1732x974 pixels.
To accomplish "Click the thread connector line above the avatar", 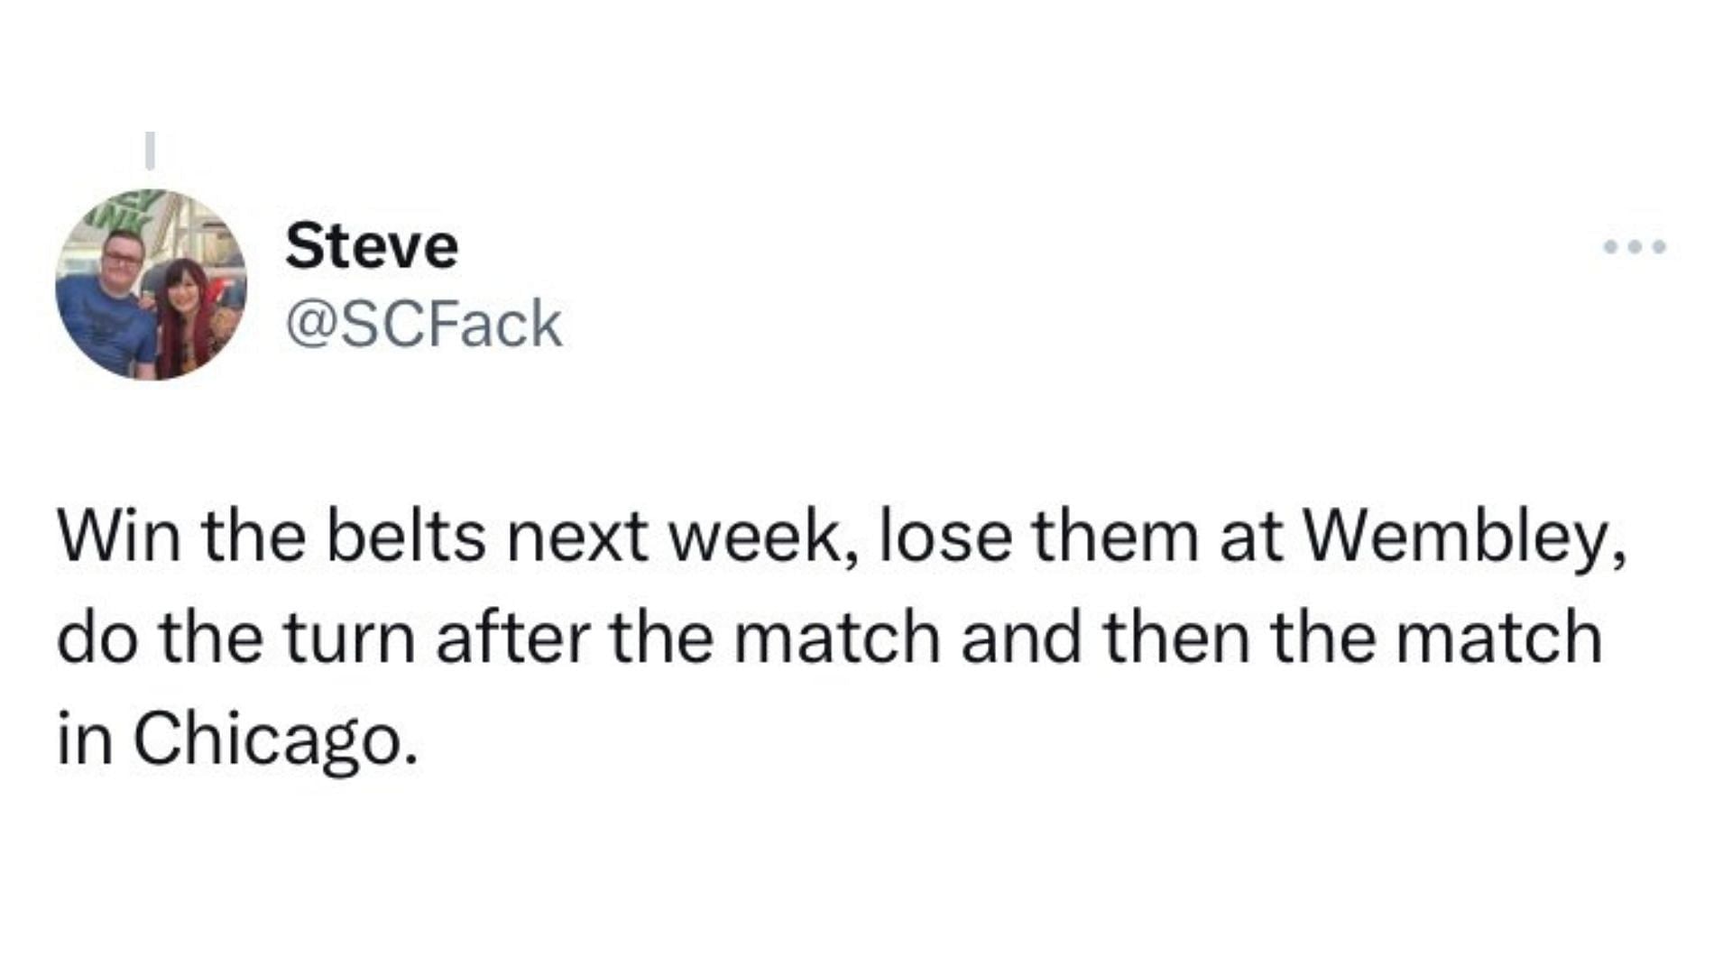I will click(x=151, y=151).
